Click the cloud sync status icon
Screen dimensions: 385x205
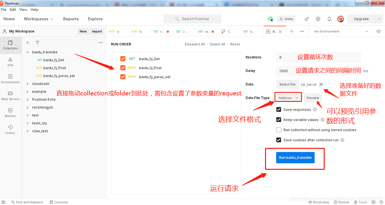pyautogui.click(x=270, y=19)
